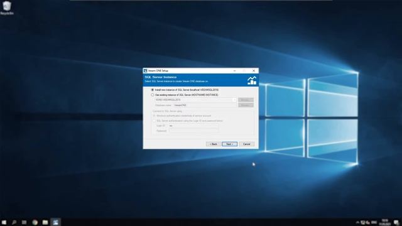This screenshot has width=402, height=226.
Task: Go Back to previous setup step
Action: (214, 144)
